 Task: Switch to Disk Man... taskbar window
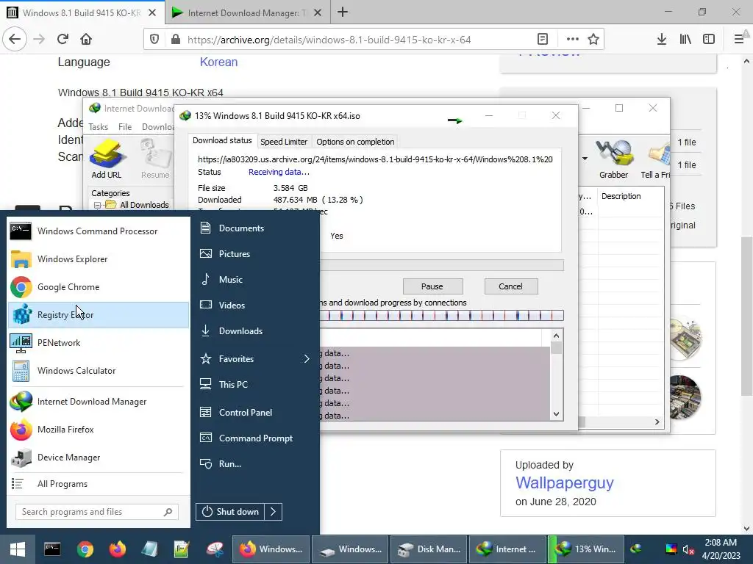point(429,549)
